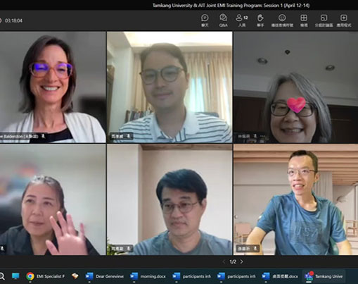Open the emoji reactions icon

[x=282, y=20]
